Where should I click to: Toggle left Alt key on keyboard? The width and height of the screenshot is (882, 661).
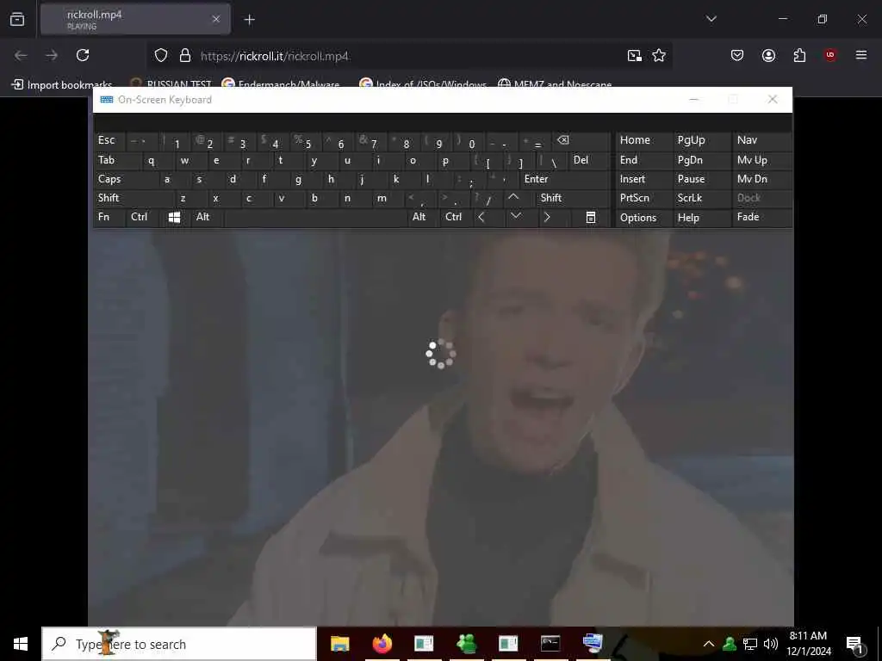pos(206,217)
